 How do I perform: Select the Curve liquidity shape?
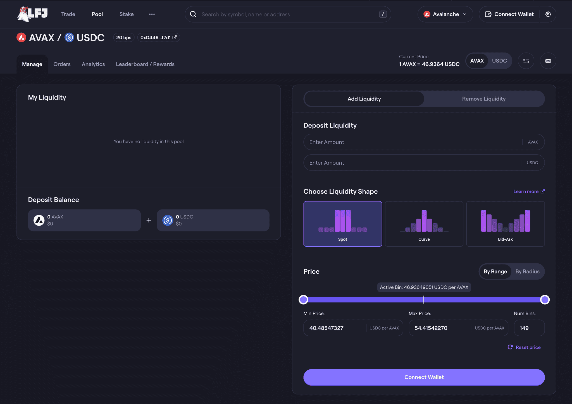tap(424, 224)
